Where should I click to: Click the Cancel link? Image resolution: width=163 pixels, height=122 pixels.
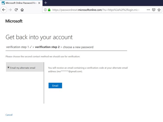9,115
